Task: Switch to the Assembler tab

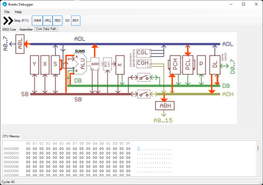Action: 26,29
